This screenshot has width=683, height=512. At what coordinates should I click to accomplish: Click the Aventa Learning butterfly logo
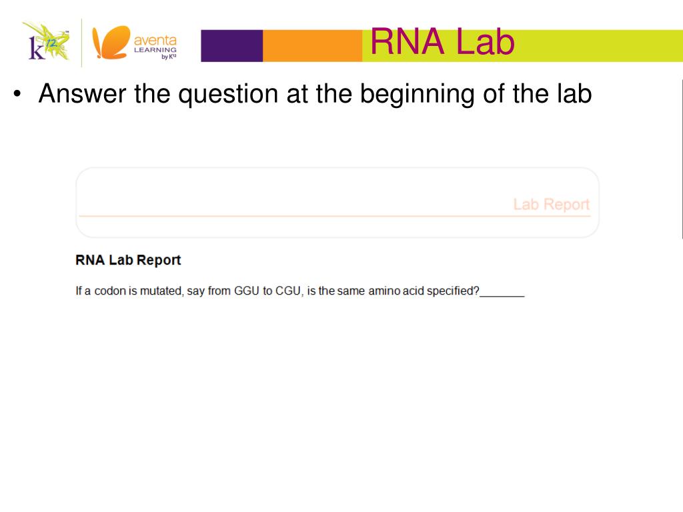click(111, 42)
